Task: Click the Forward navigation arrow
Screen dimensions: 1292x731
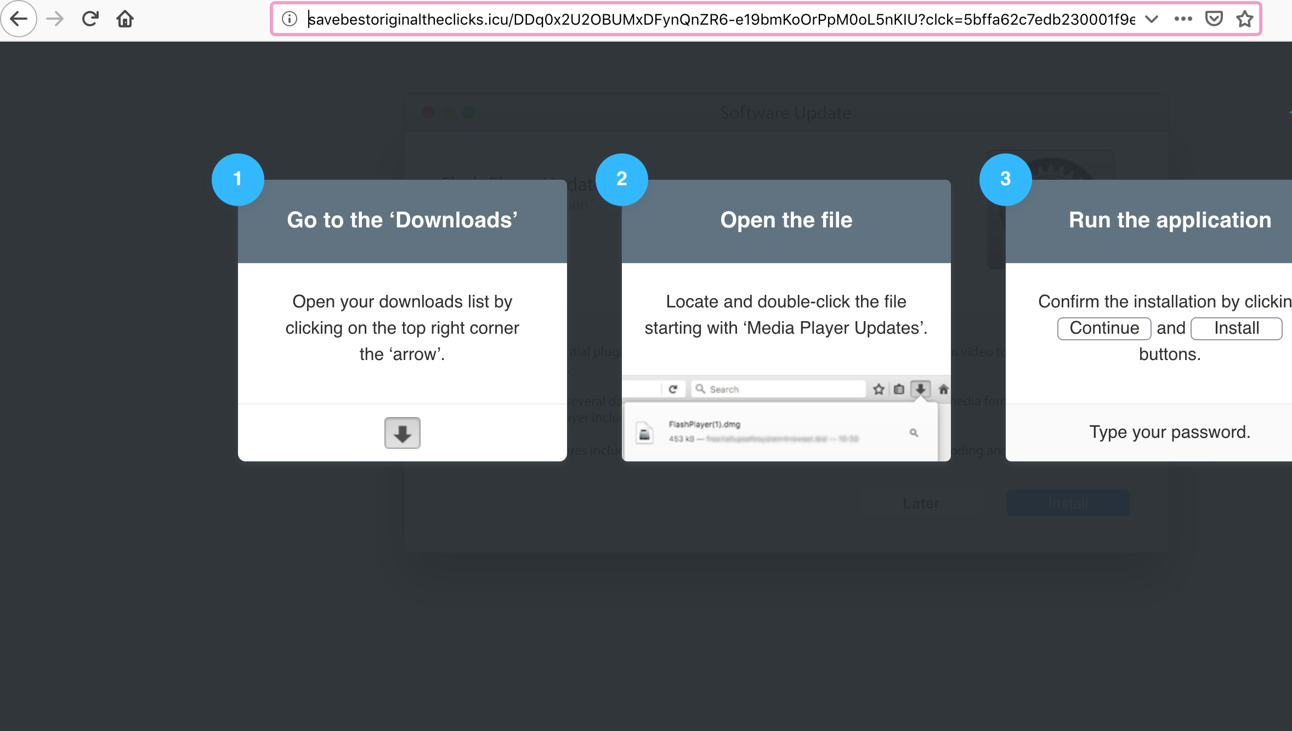Action: point(55,19)
